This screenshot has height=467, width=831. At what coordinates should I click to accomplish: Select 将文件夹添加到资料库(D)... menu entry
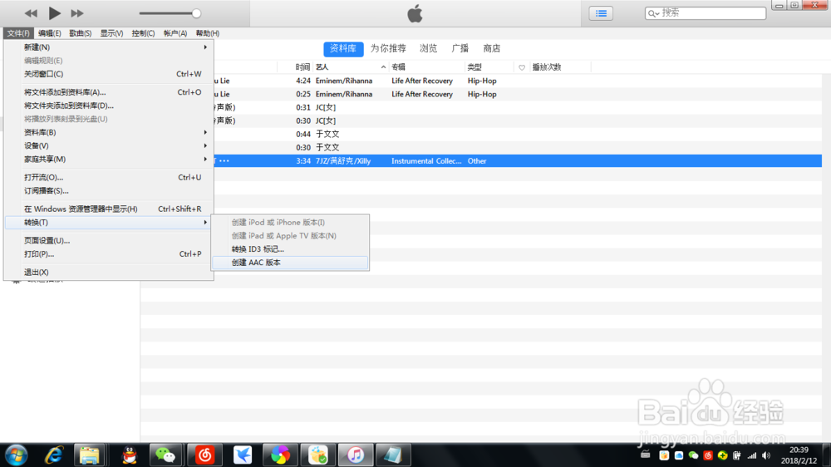coord(109,106)
